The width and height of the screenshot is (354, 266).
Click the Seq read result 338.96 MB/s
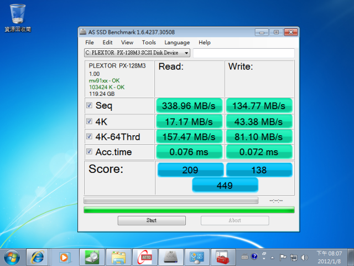click(189, 106)
